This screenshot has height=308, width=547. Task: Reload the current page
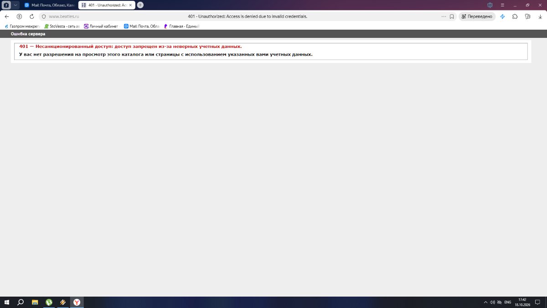[32, 16]
